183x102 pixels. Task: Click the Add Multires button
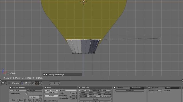[130, 90]
